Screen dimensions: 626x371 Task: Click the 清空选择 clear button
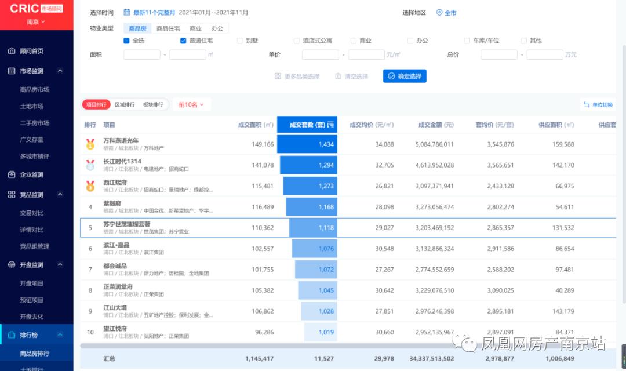tap(352, 77)
